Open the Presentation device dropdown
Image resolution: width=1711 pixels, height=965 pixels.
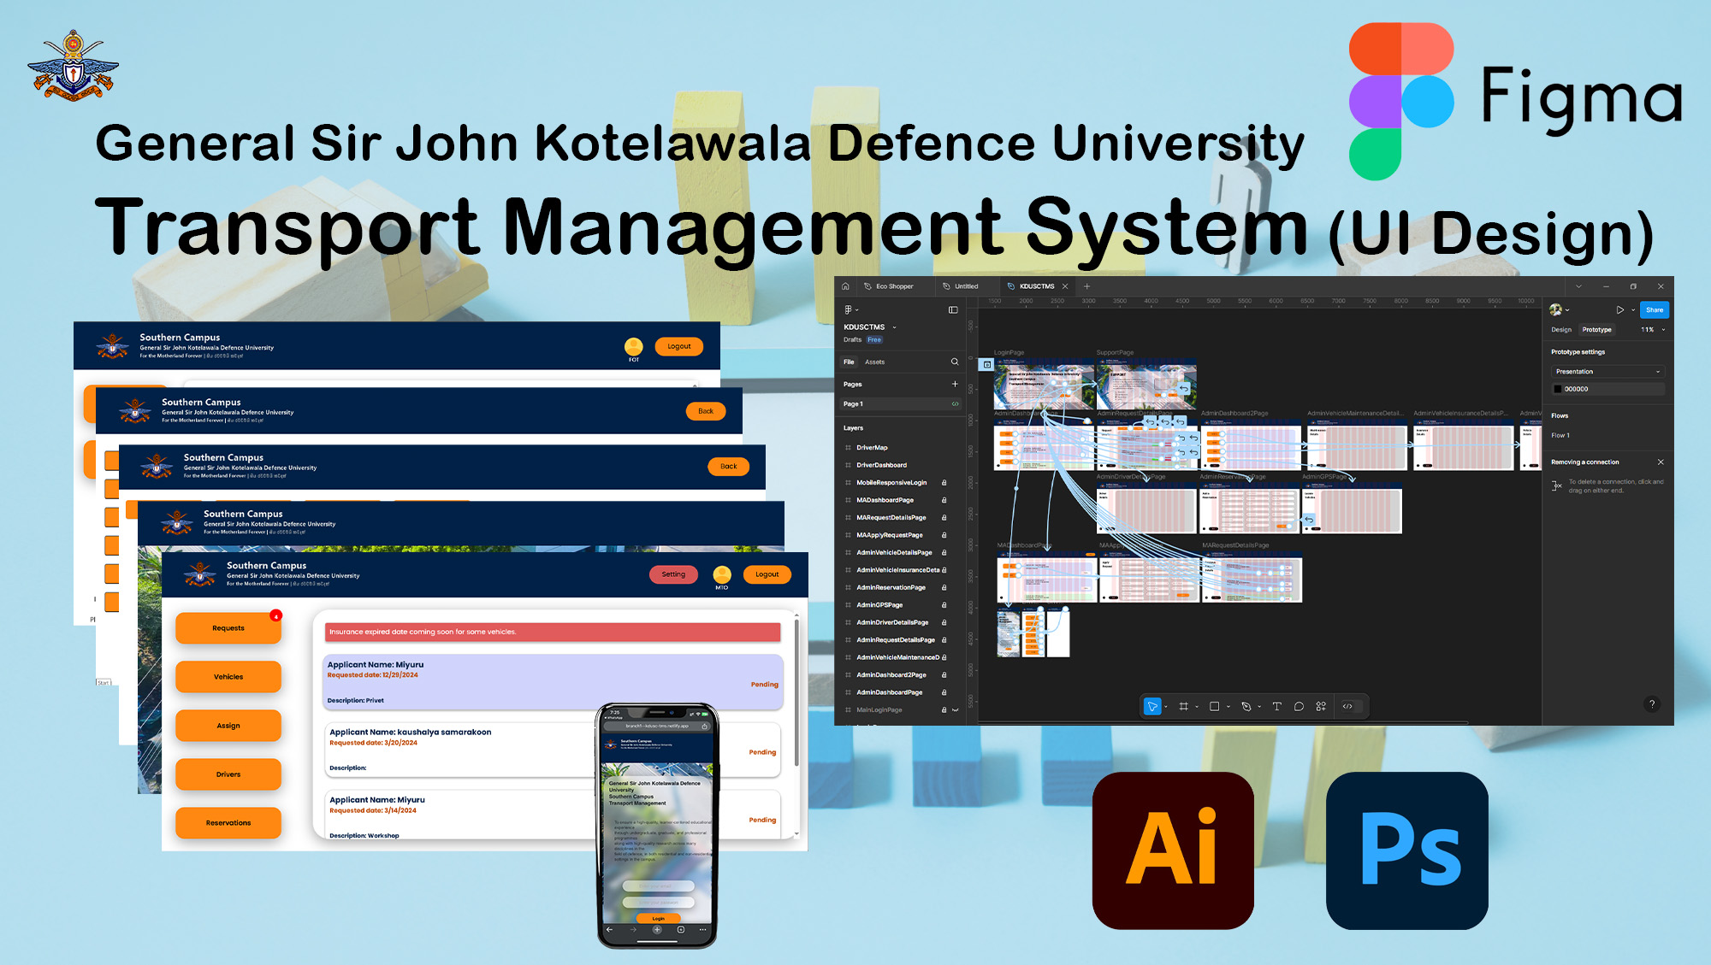point(1607,371)
